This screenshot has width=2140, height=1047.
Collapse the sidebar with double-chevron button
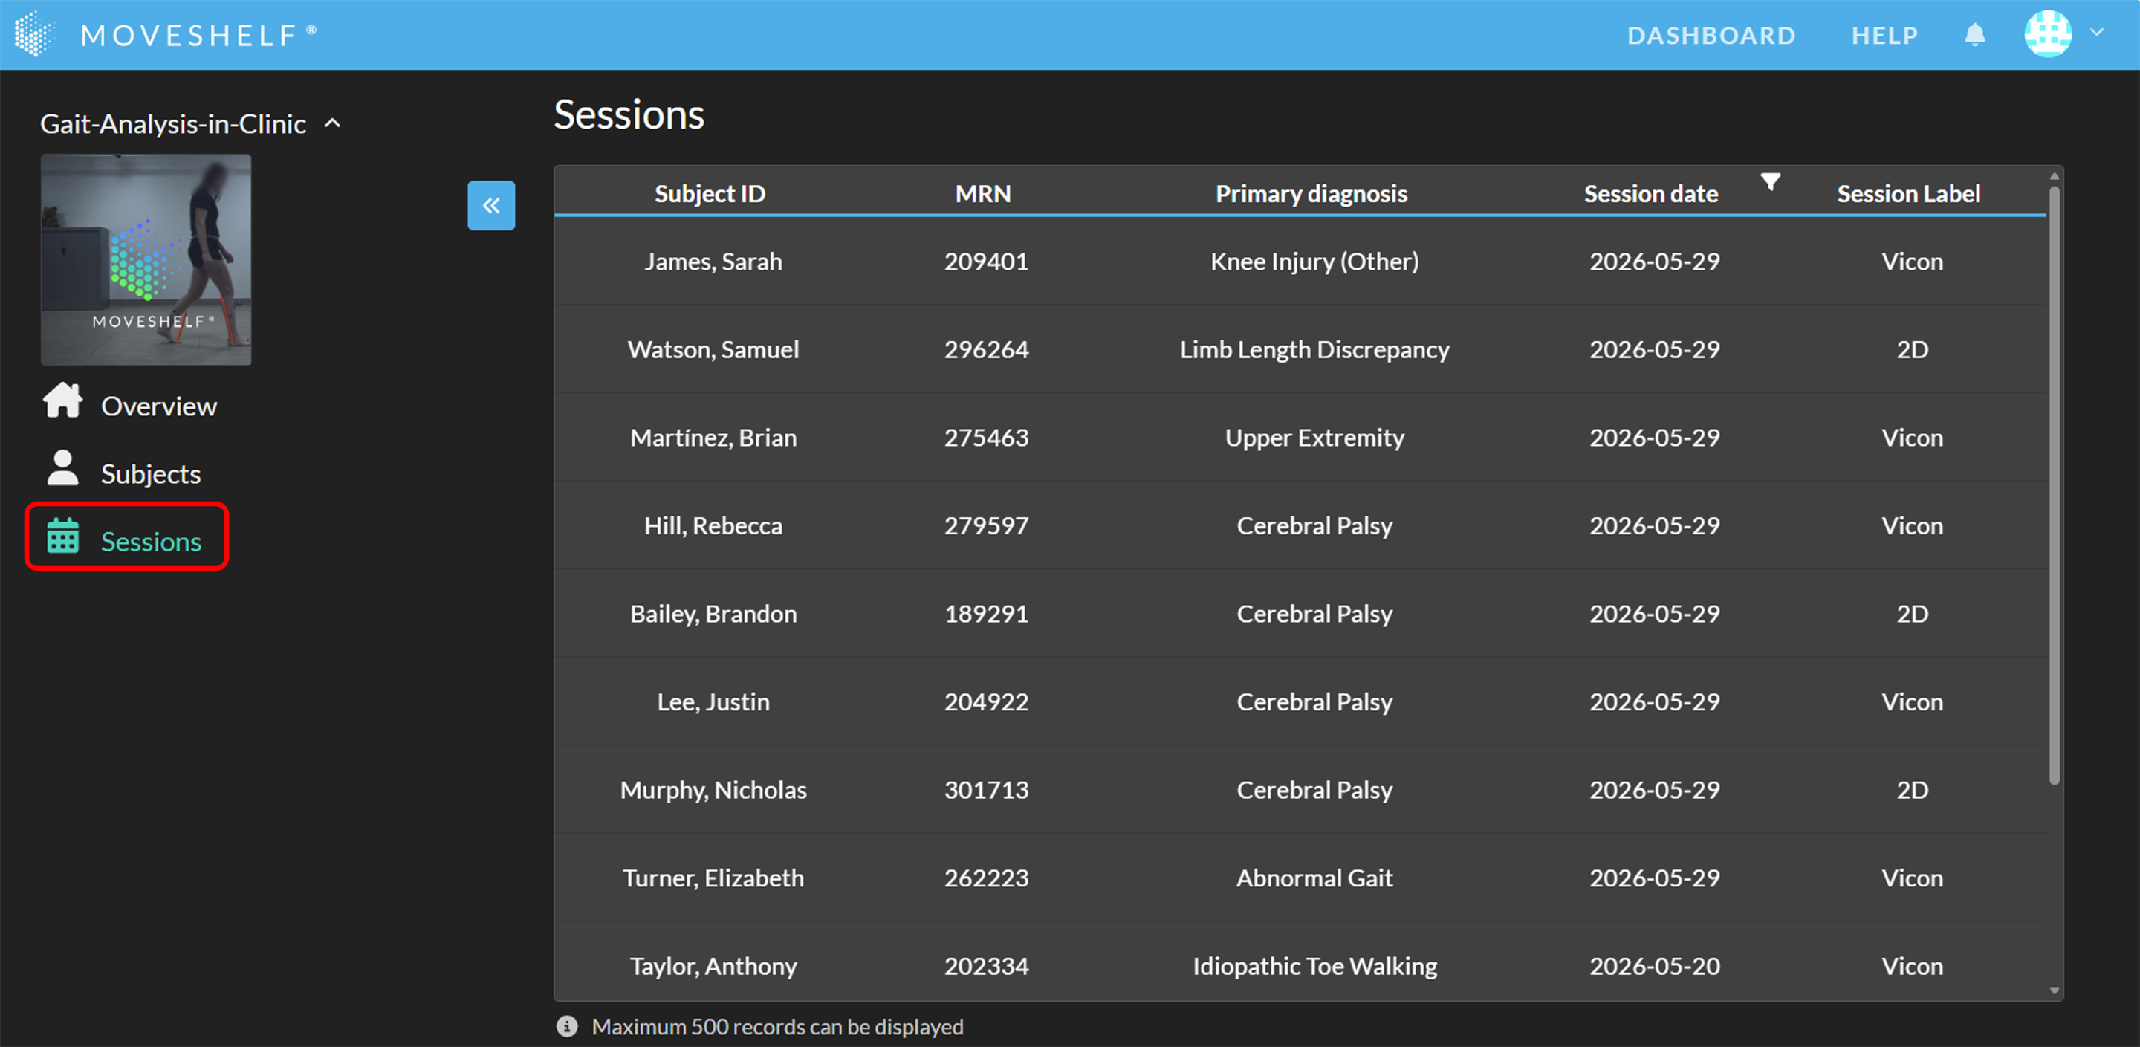491,205
